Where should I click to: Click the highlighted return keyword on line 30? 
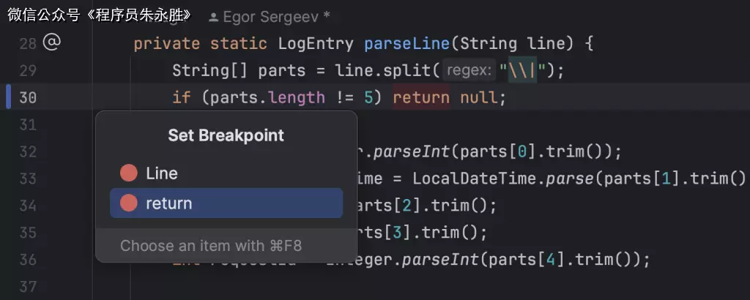421,97
